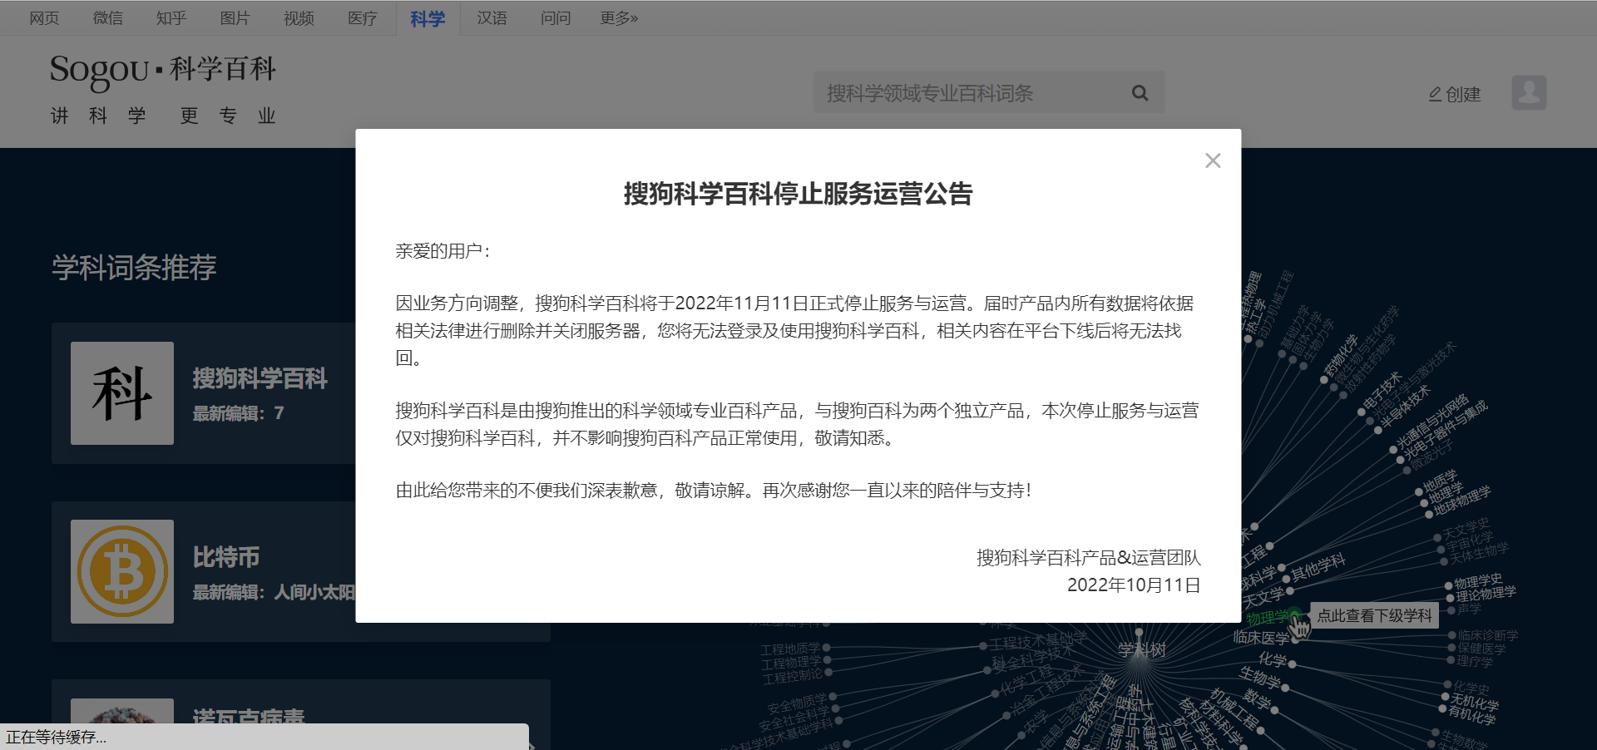Open the user avatar icon
Viewport: 1597px width, 750px height.
click(1529, 93)
